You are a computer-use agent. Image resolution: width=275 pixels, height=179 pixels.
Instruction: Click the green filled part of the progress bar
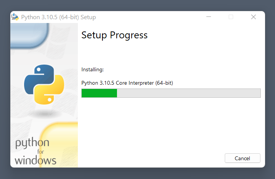click(99, 93)
